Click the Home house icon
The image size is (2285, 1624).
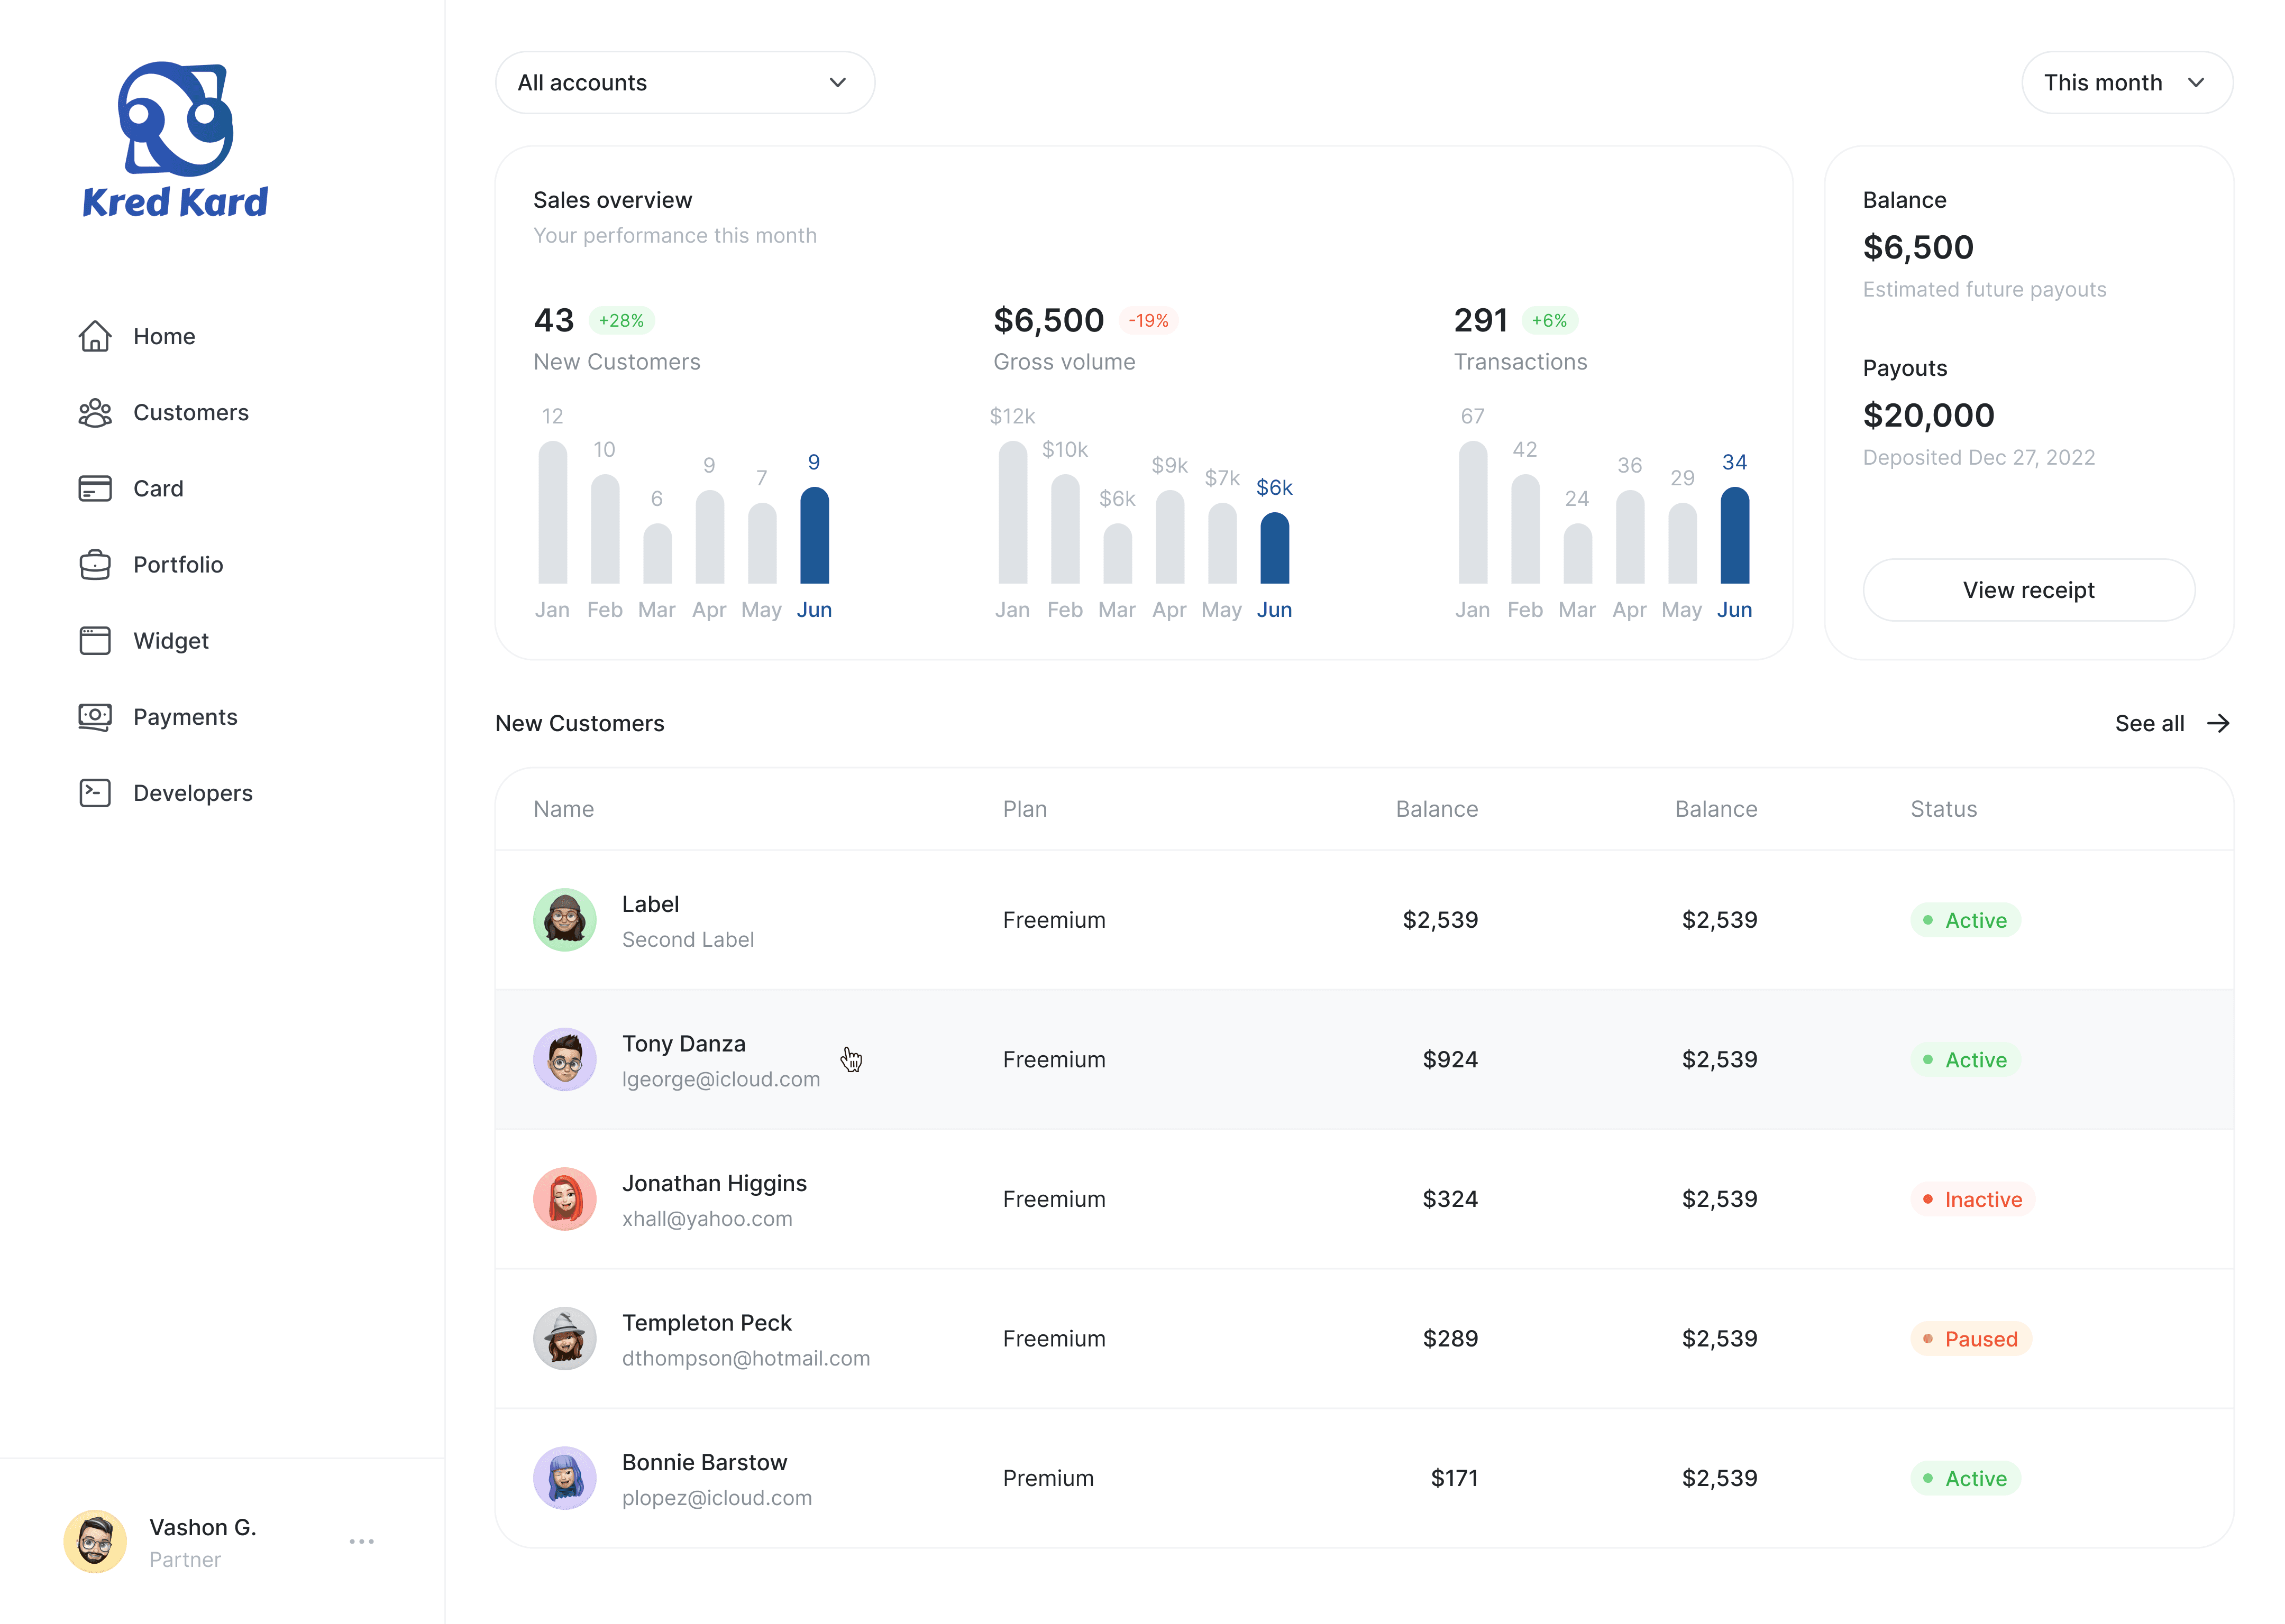95,336
